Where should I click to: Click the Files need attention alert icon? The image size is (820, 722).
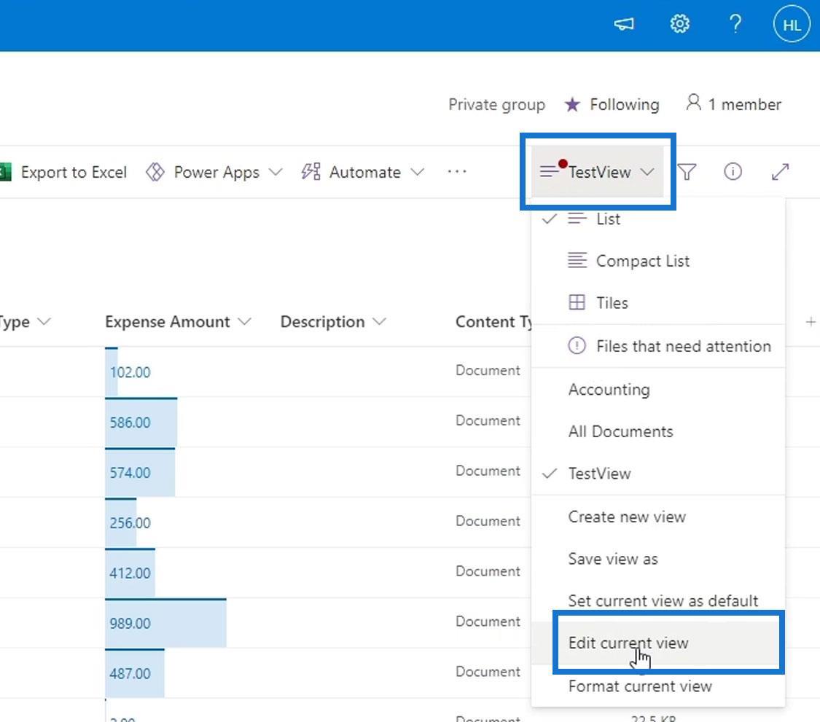577,345
